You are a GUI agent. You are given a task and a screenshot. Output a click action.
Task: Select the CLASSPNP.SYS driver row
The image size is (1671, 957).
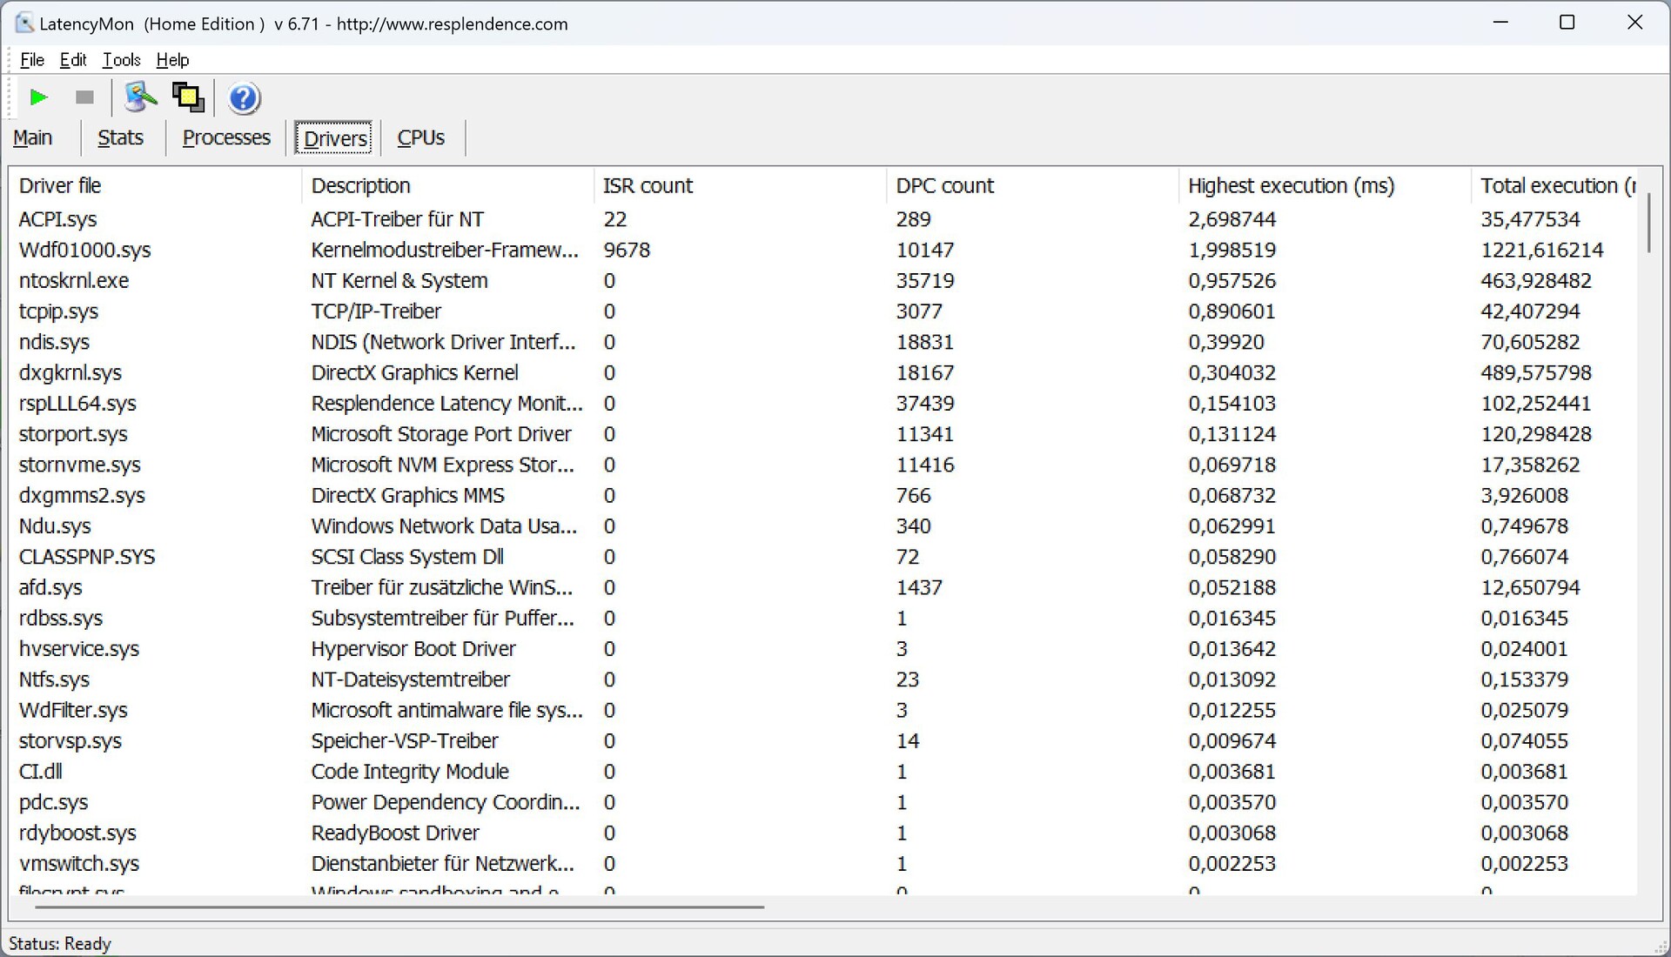[x=823, y=557]
